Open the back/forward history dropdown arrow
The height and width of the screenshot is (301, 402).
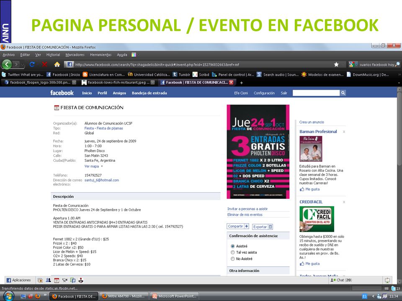tap(23, 64)
